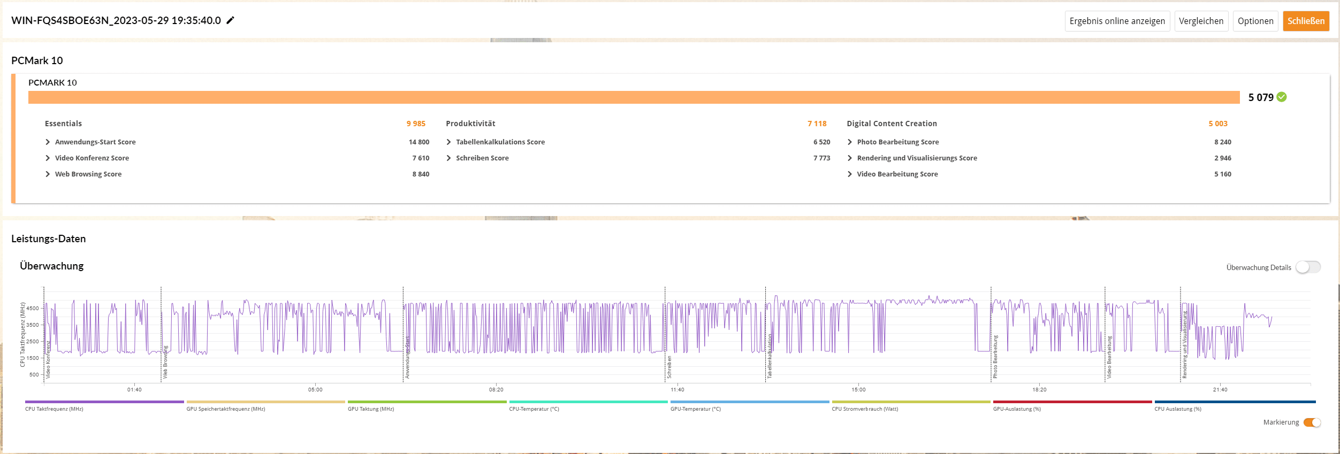The image size is (1340, 454).
Task: Click the pencil icon to rename result
Action: click(x=231, y=20)
